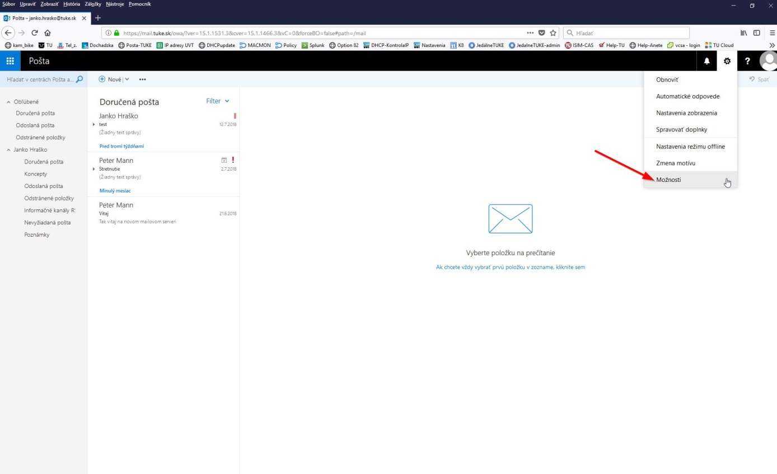Click the mail search input field
Viewport: 777px width, 474px height.
[39, 79]
